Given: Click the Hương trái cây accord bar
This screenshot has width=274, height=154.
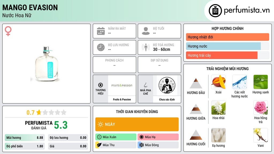Looking at the screenshot, I should [x=227, y=55].
